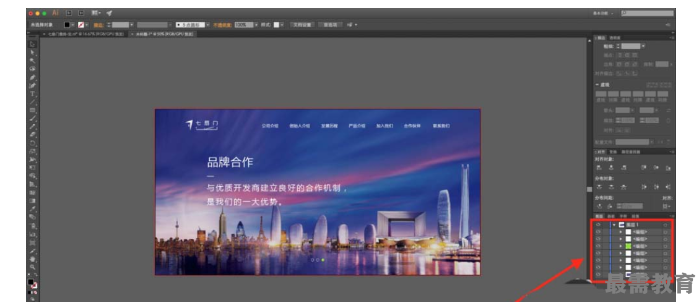Viewport: 699px width, 308px height.
Task: Select the Selection (black arrow) tool
Action: (33, 44)
